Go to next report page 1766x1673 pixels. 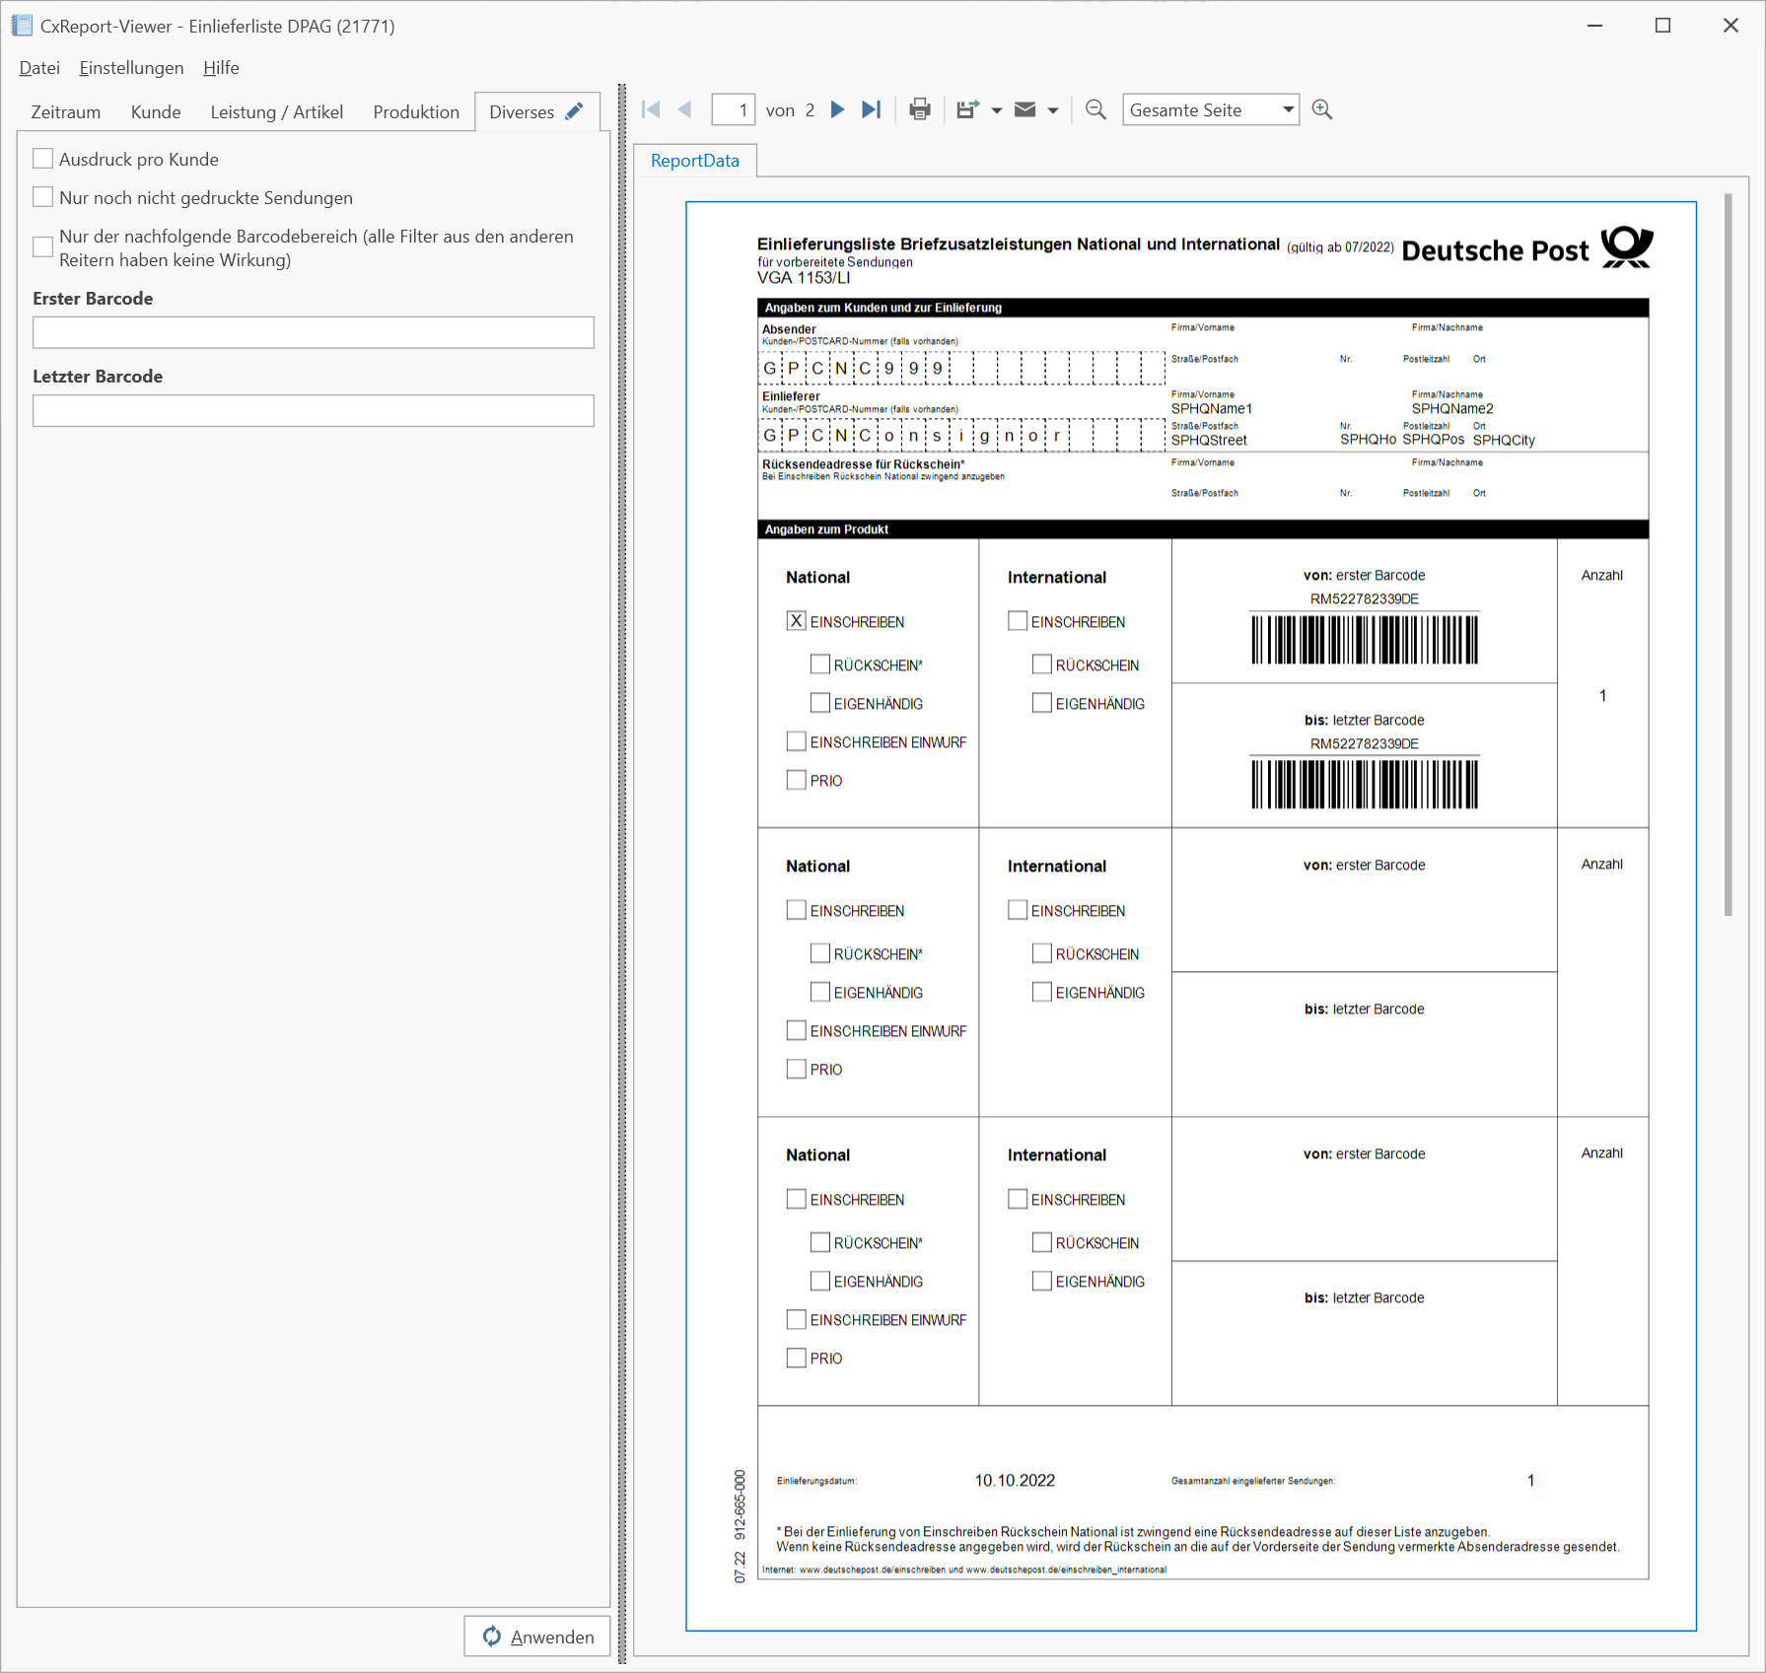point(837,109)
